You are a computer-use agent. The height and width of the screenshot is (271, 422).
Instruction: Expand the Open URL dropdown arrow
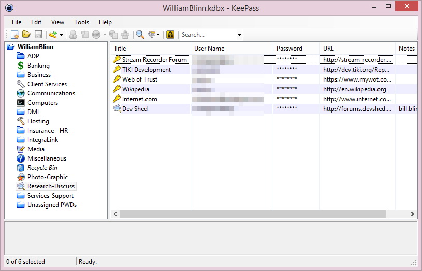105,35
